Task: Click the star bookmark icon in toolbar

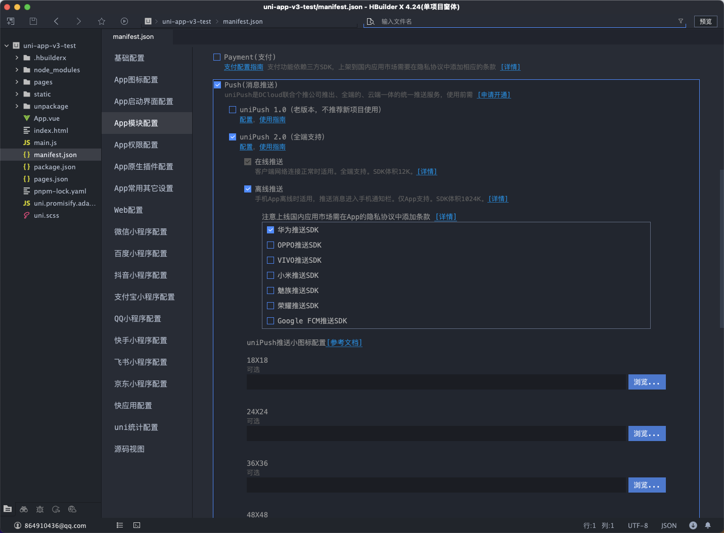Action: pyautogui.click(x=102, y=21)
